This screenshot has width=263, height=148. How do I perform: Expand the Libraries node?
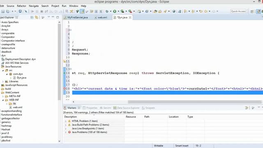3,81
